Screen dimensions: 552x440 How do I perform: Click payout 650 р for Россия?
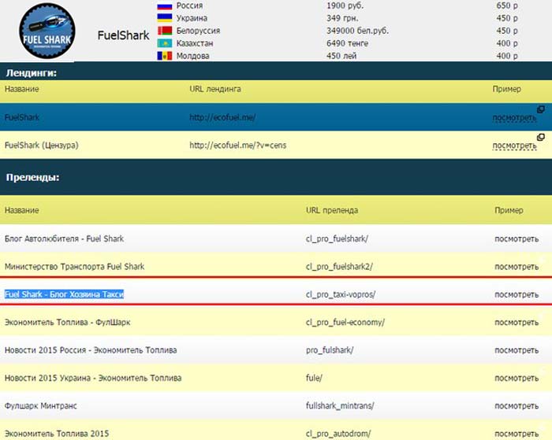[x=507, y=6]
